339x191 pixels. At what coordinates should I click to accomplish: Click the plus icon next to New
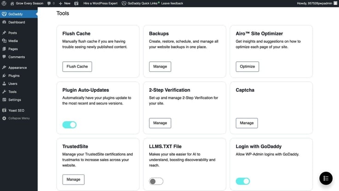click(60, 4)
